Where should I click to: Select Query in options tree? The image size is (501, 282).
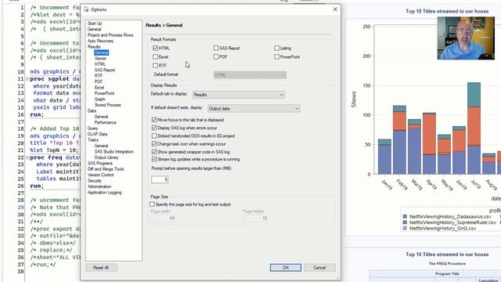click(x=92, y=128)
